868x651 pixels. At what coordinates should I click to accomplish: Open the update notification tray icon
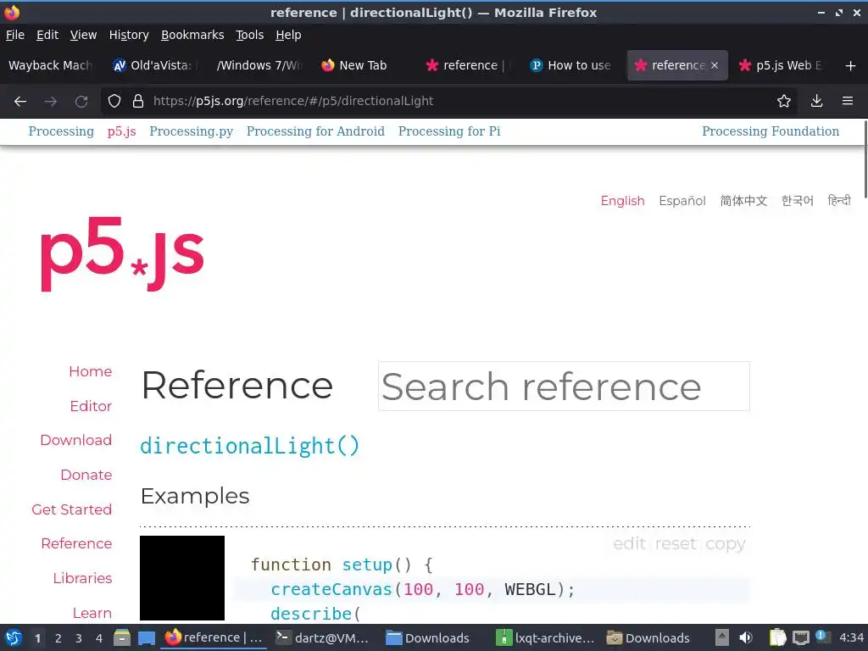pos(822,637)
